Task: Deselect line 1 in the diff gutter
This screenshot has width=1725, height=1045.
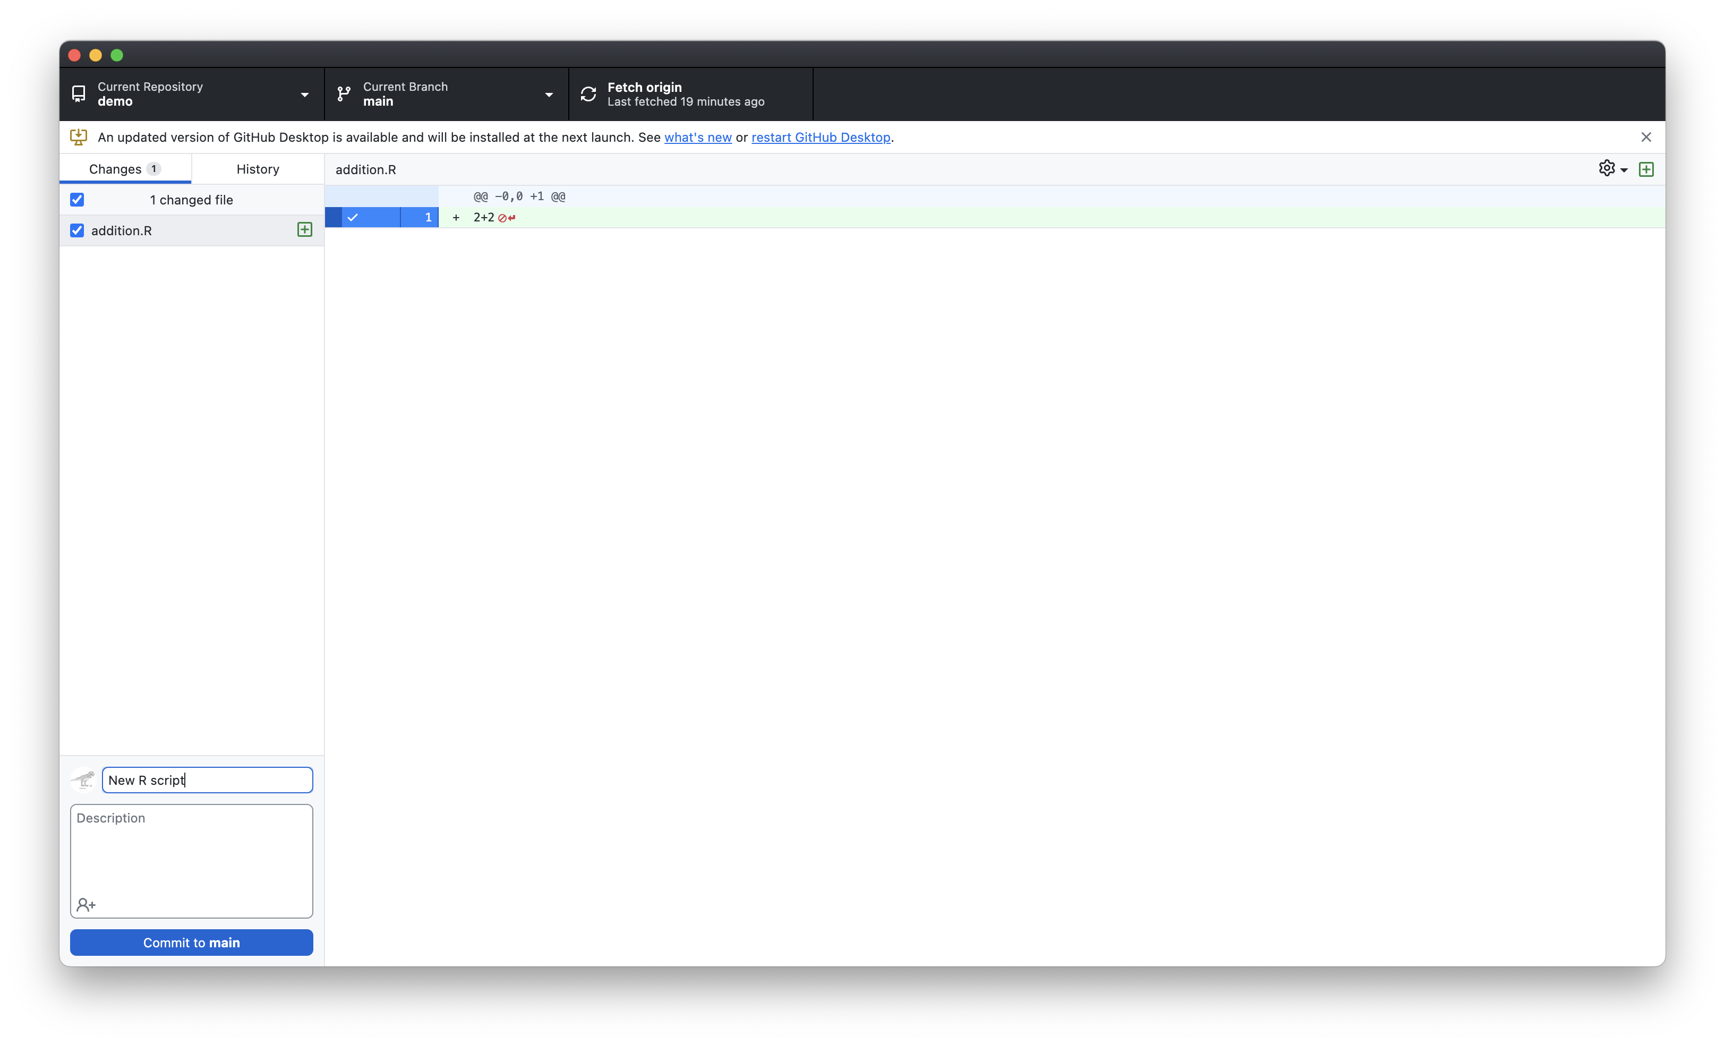Action: click(353, 218)
